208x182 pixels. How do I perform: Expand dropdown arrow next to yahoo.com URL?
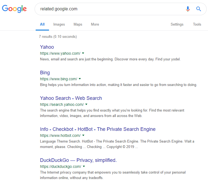[x=83, y=53]
